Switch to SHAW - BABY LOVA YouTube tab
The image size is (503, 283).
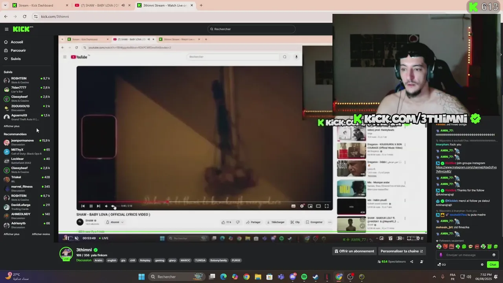[102, 6]
